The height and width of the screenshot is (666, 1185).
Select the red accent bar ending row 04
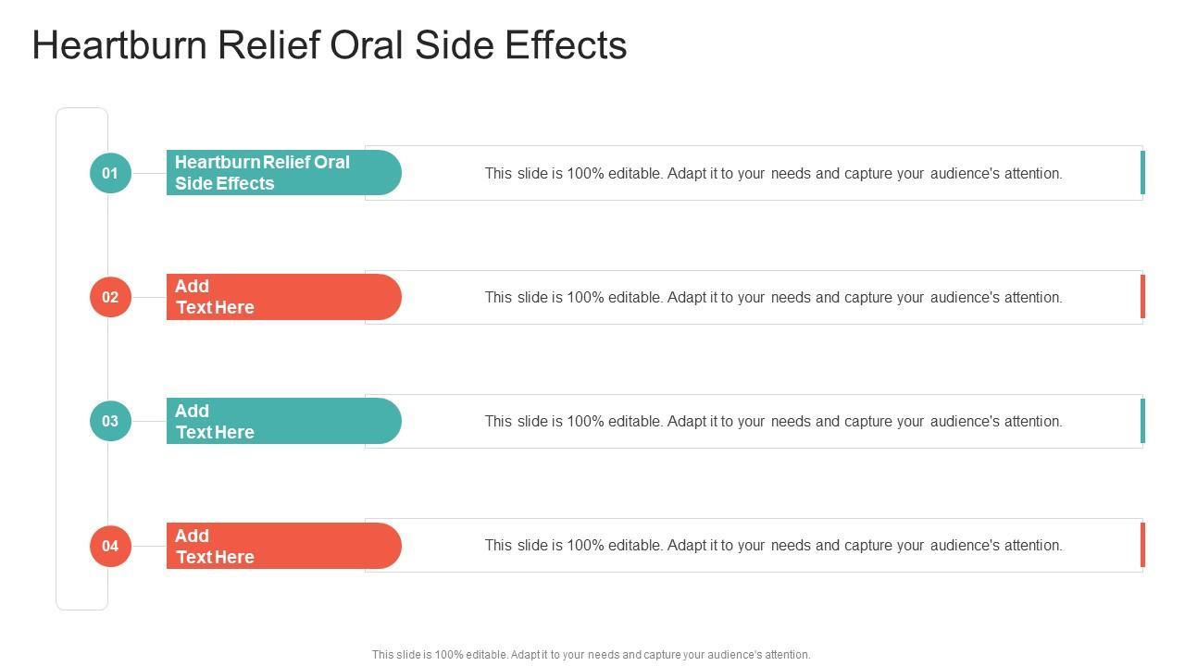(1142, 545)
